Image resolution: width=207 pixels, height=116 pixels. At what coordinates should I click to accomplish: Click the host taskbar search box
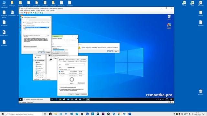(24, 114)
